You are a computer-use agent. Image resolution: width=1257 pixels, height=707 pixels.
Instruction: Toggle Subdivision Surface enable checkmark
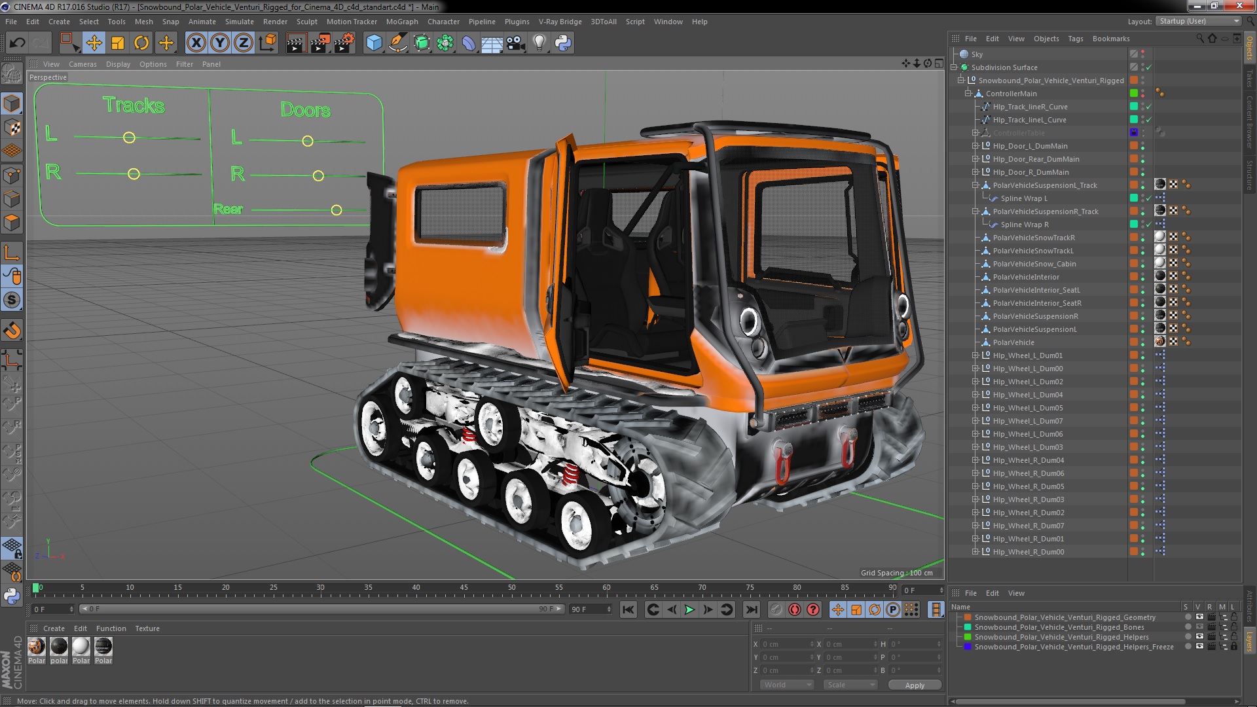coord(1148,67)
